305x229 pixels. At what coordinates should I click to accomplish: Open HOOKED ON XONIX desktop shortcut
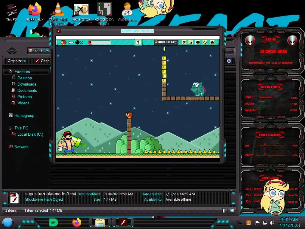pos(104,14)
